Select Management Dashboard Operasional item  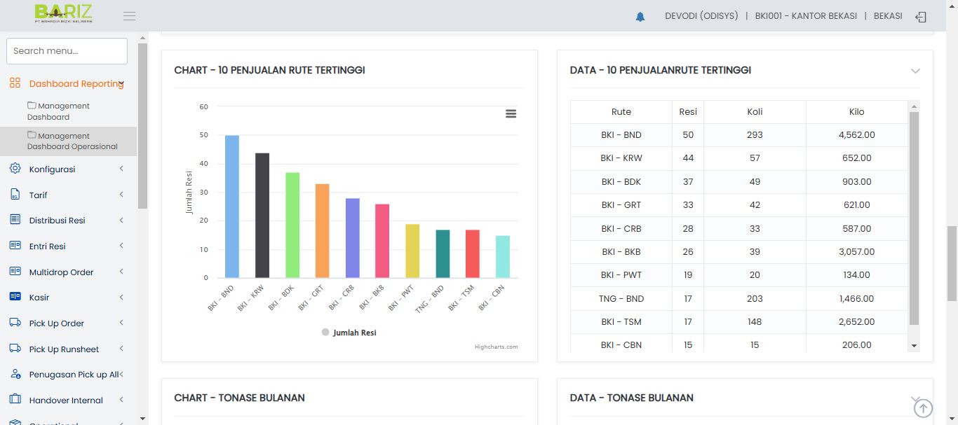(x=72, y=141)
